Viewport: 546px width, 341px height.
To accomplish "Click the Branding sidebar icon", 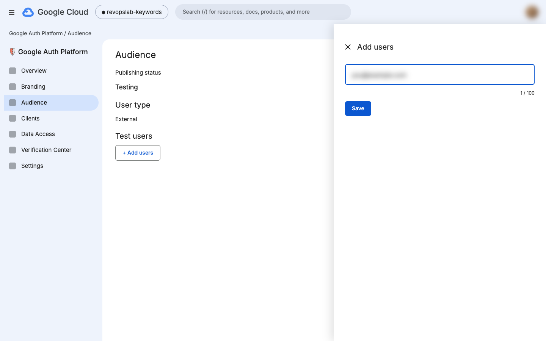I will [x=13, y=87].
